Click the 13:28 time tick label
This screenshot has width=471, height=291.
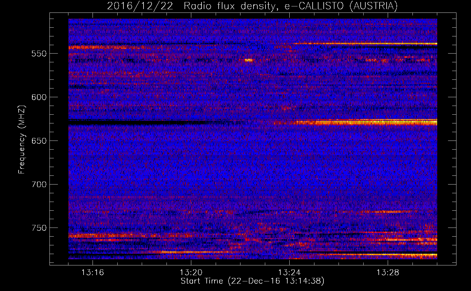pyautogui.click(x=388, y=273)
